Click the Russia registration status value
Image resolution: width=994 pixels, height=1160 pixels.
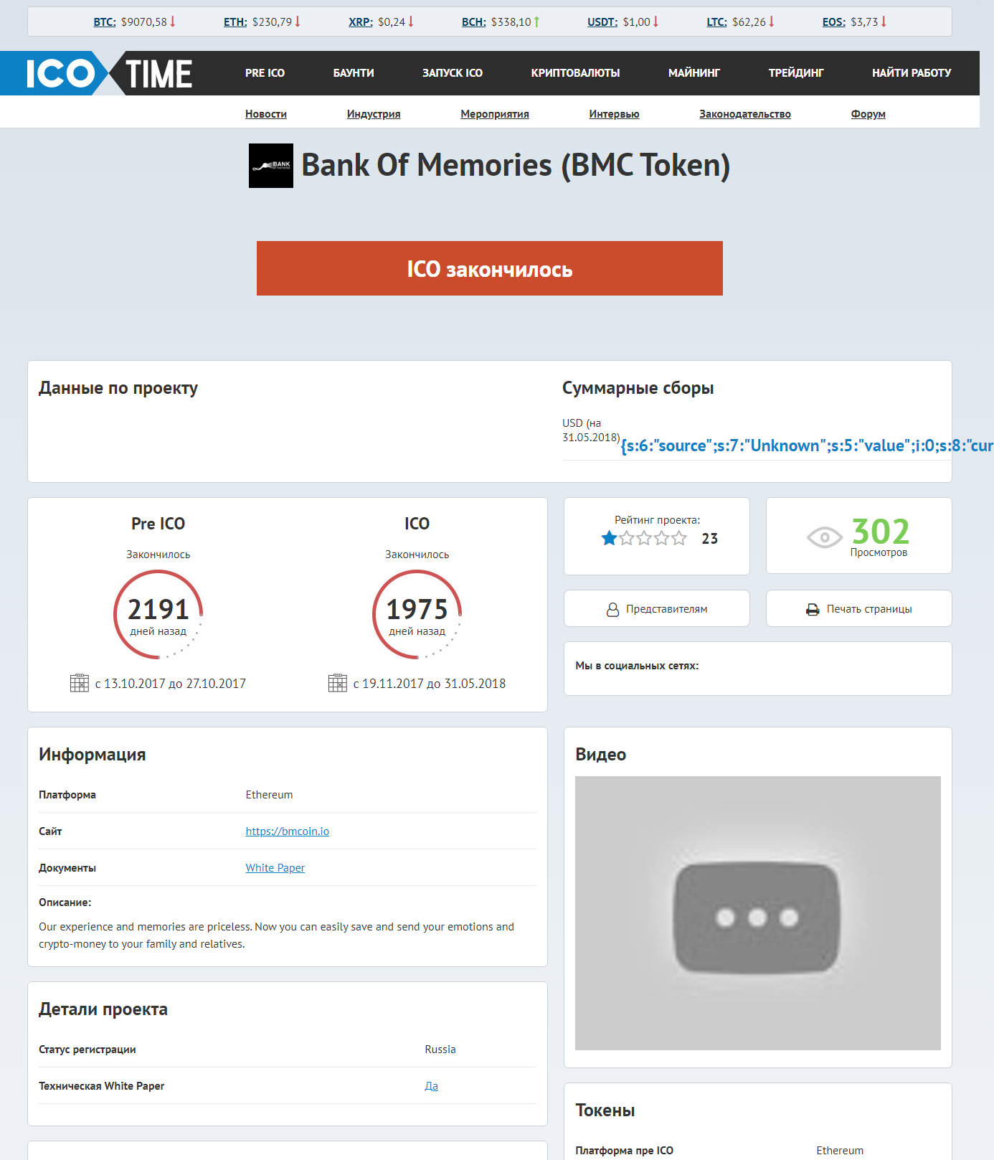[440, 1050]
